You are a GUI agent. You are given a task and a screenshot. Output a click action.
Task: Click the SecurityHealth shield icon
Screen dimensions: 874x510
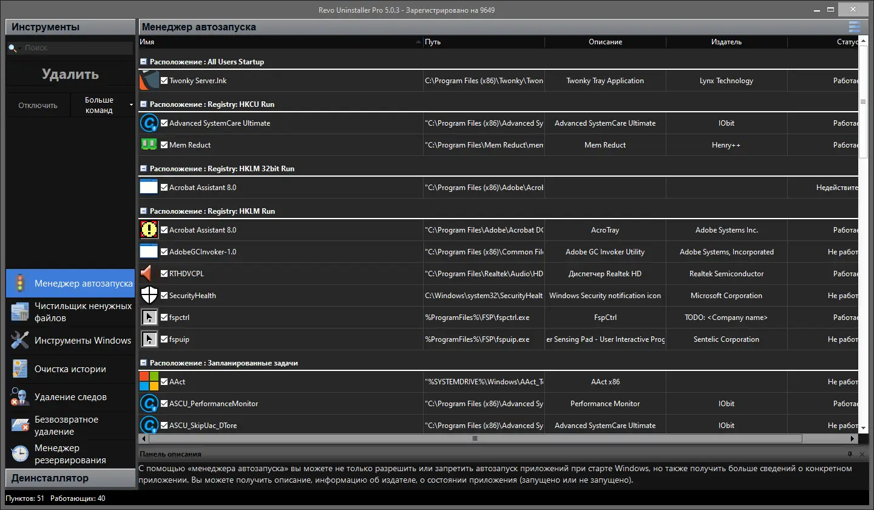(149, 296)
